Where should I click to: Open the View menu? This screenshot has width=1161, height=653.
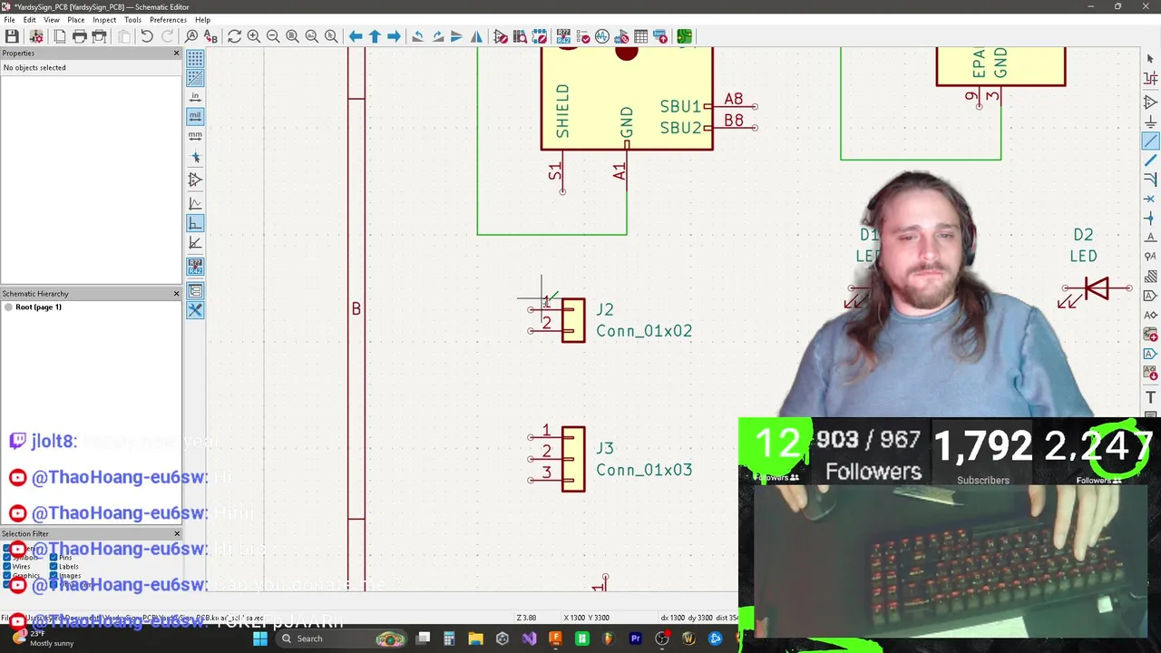point(52,20)
